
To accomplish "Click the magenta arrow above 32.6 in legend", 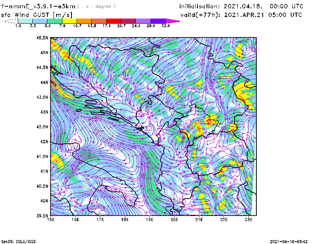I will 173,21.
